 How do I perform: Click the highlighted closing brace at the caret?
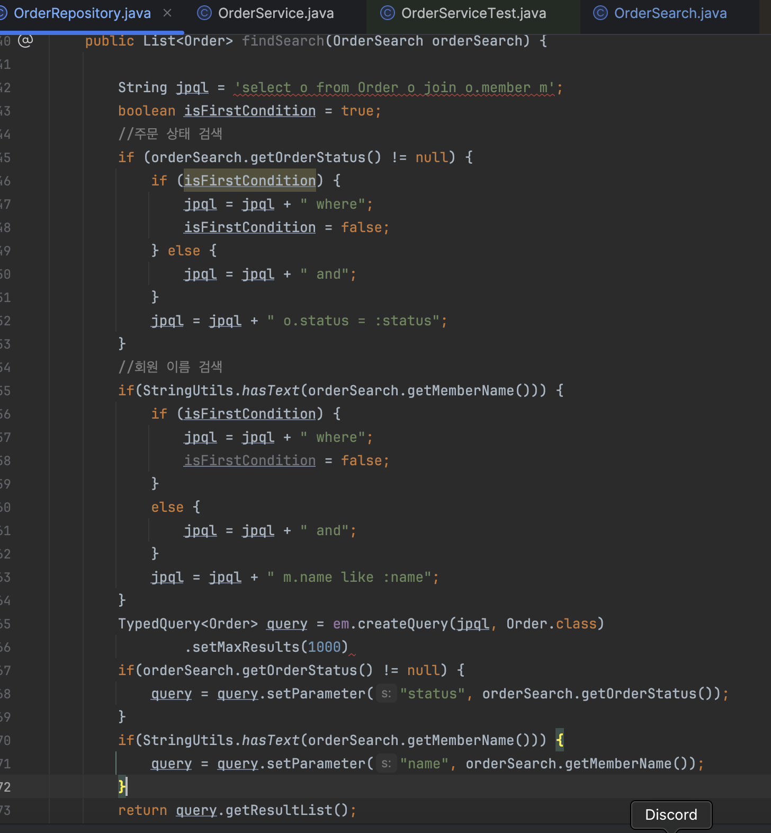pyautogui.click(x=122, y=787)
